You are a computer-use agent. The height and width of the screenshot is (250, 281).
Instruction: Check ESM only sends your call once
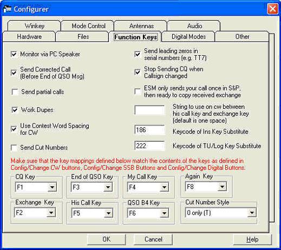[138, 91]
